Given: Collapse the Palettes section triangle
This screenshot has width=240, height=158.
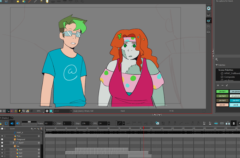Looking at the screenshot, I should pyautogui.click(x=217, y=65).
